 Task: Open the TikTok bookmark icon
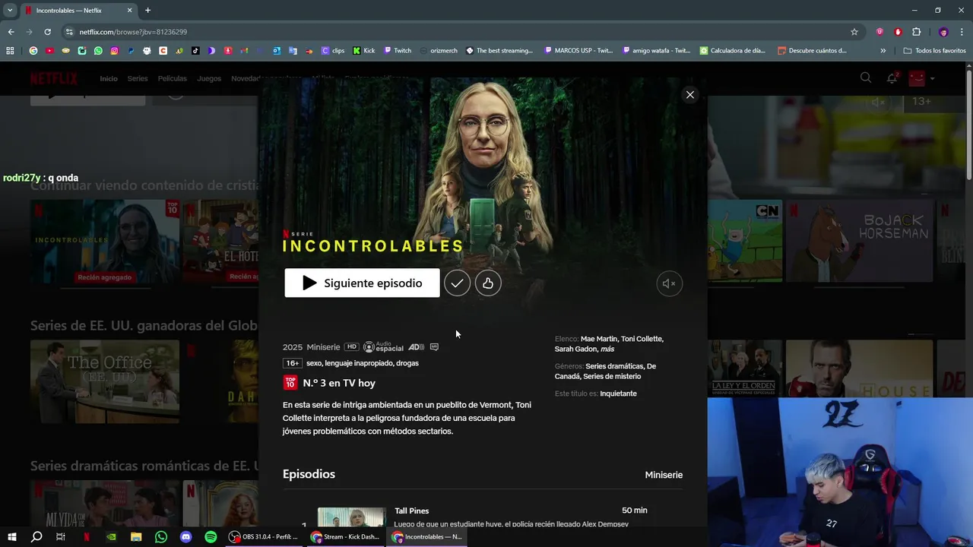coord(195,51)
